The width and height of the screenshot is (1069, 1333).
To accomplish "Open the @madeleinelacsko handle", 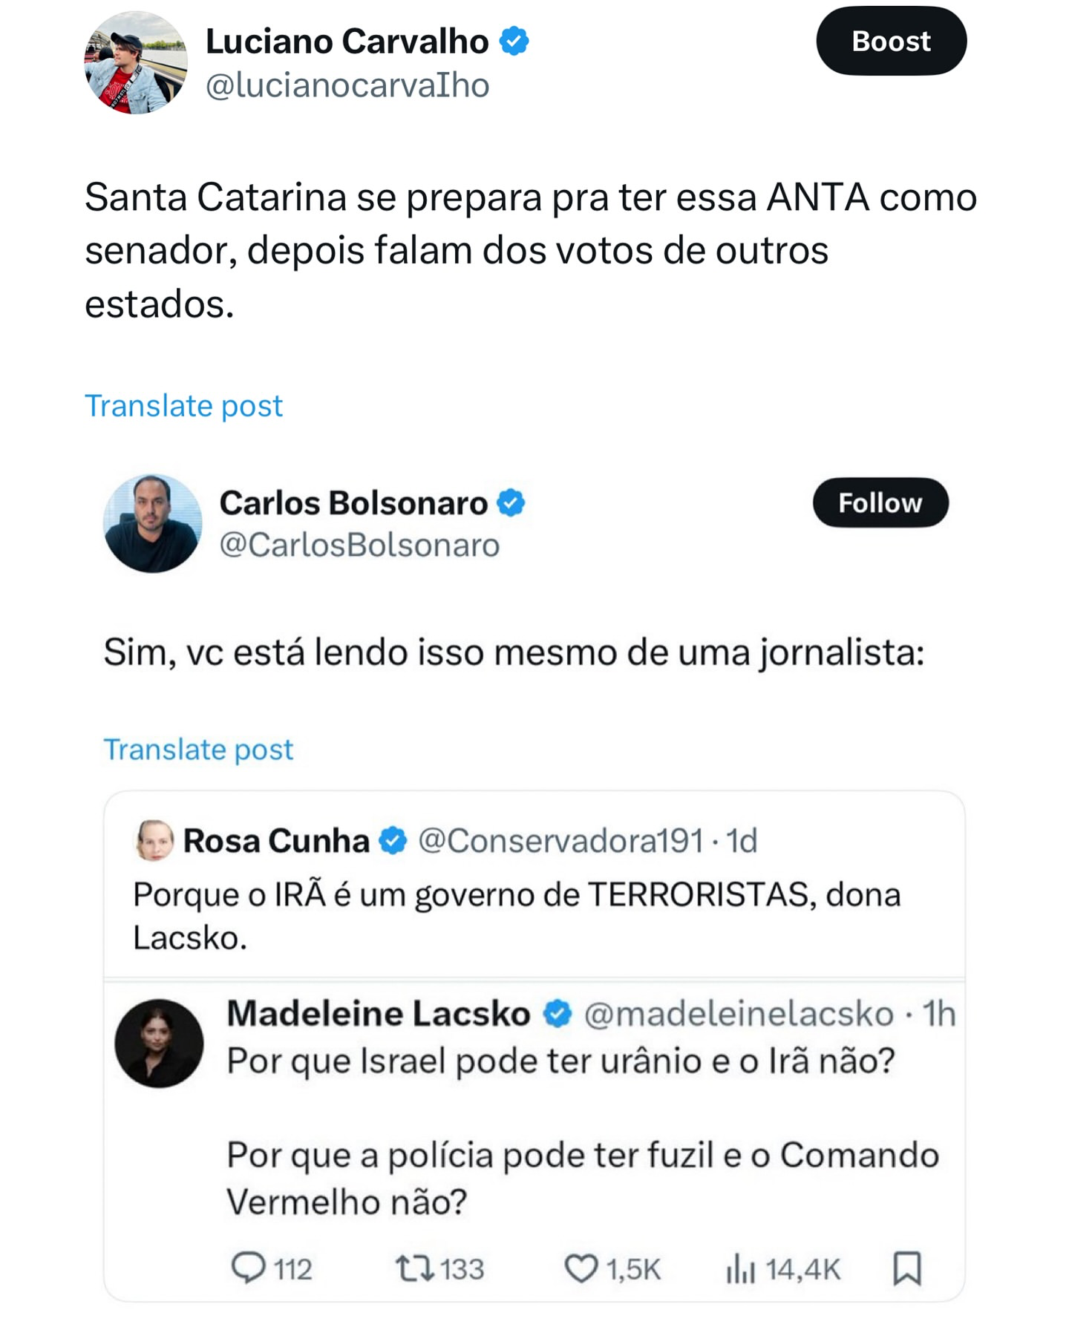I will (x=739, y=1014).
